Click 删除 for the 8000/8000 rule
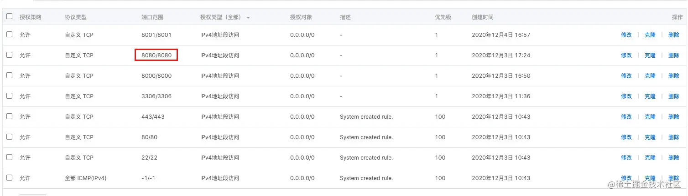 (x=673, y=76)
